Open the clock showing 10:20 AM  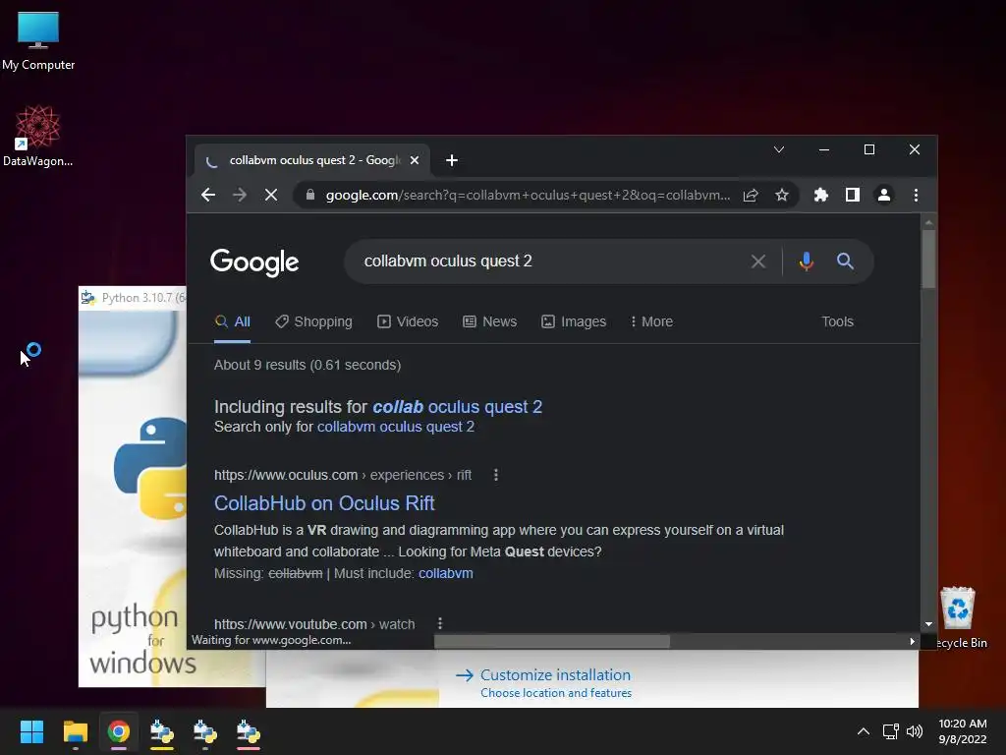[963, 731]
